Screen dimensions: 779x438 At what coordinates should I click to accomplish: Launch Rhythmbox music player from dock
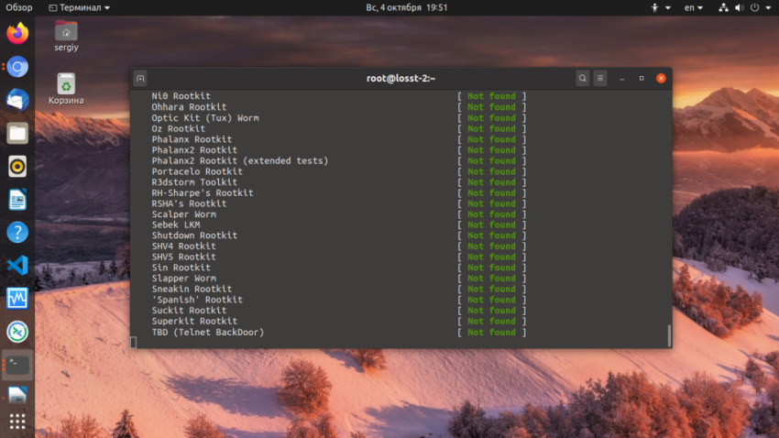[x=17, y=167]
